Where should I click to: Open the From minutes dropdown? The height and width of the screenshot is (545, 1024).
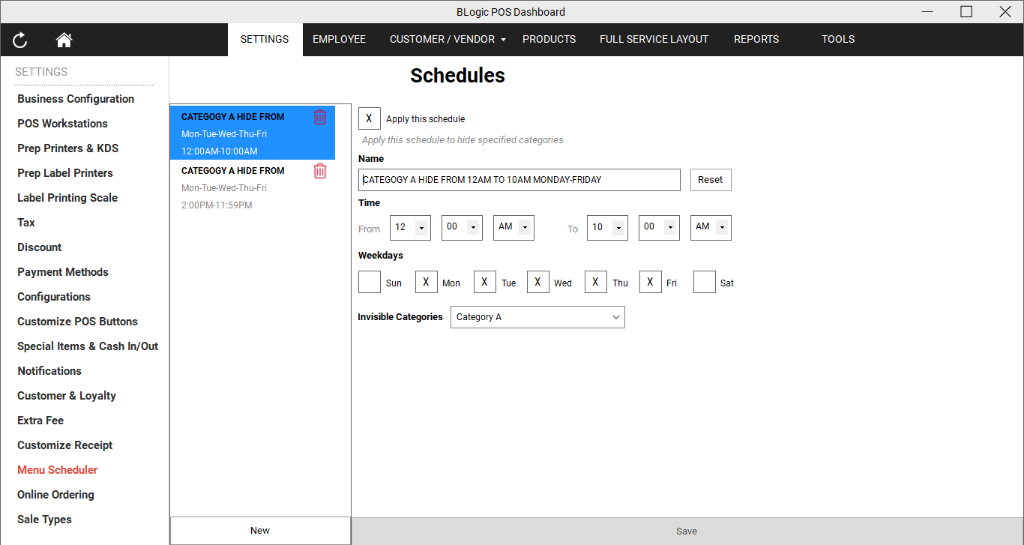tap(462, 228)
